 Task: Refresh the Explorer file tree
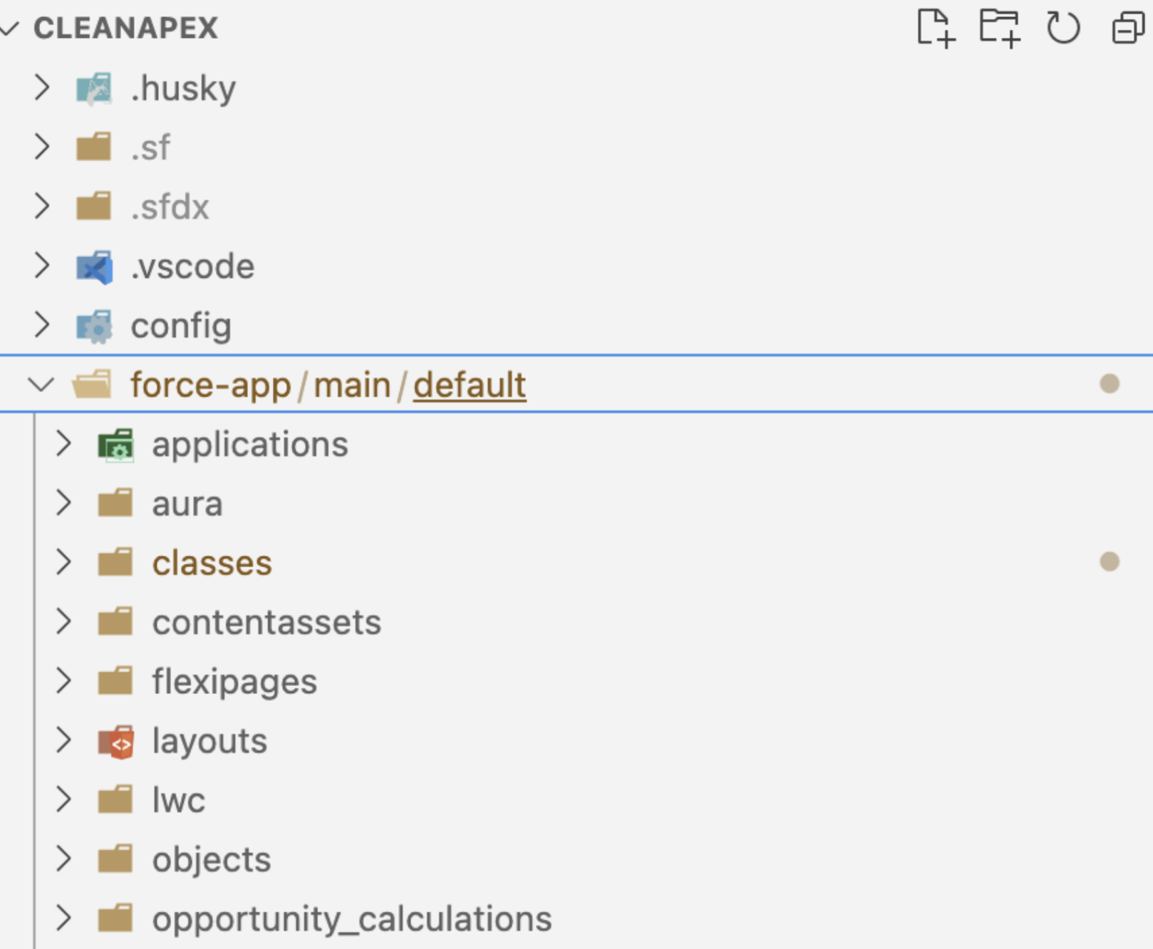pos(1062,28)
